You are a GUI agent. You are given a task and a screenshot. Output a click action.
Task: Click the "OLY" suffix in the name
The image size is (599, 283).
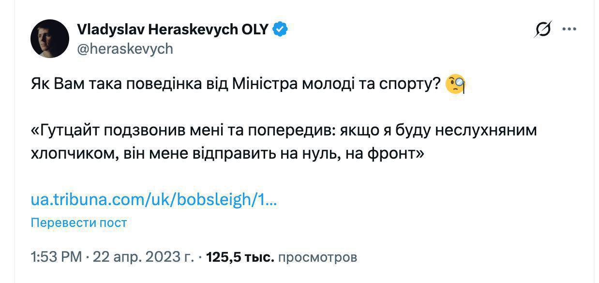[254, 30]
